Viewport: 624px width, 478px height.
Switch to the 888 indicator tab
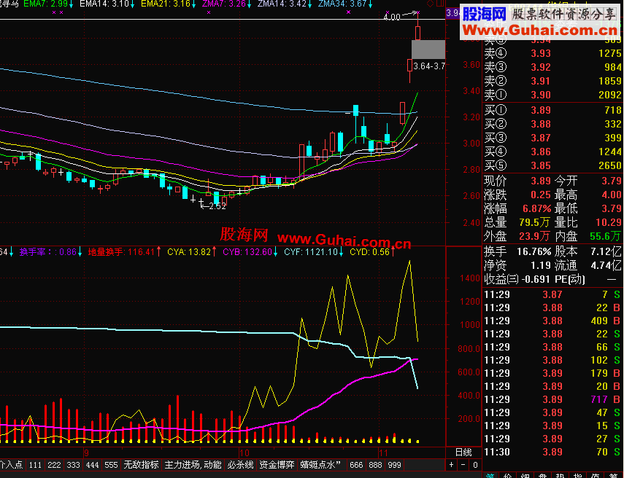[375, 464]
